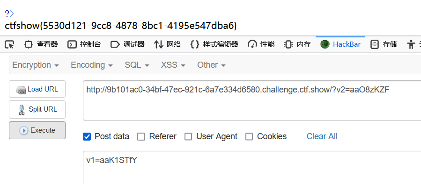Open the Debugger (调试器) panel icon

pyautogui.click(x=115, y=44)
